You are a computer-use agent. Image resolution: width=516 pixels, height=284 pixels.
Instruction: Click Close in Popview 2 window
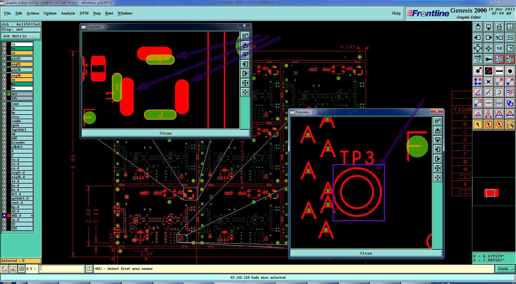(x=366, y=253)
